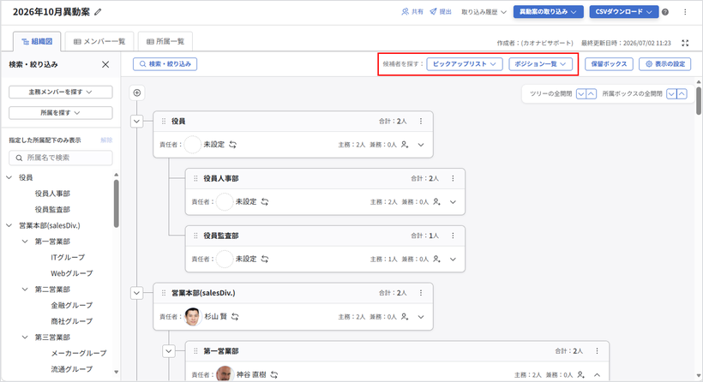Click the sidebar tree scrollbar thumb
The width and height of the screenshot is (703, 382).
click(x=116, y=204)
